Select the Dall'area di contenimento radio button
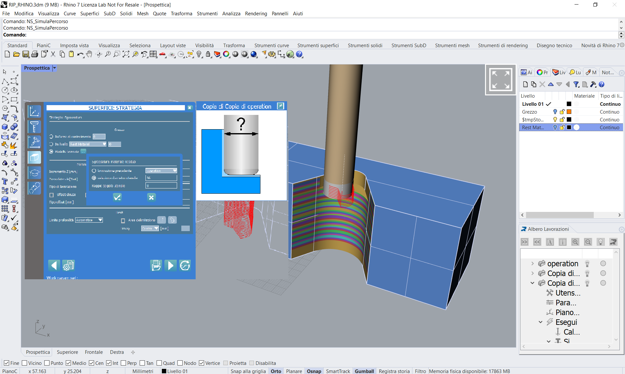625x374 pixels. click(x=51, y=136)
